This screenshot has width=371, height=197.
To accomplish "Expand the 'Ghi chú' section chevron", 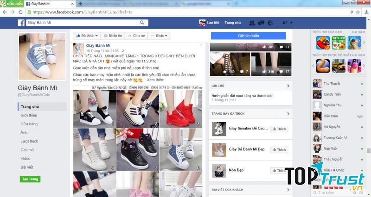I will pos(288,86).
